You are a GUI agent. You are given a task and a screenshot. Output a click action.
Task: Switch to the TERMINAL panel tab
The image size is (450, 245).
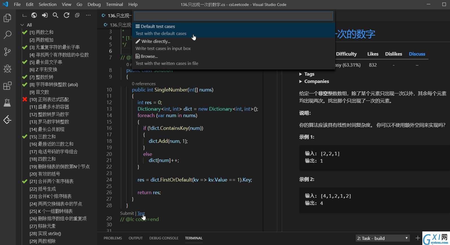[194, 238]
